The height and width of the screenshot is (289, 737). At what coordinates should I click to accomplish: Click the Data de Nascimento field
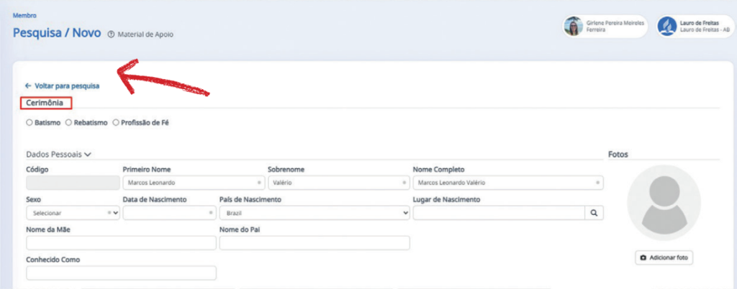coord(168,214)
